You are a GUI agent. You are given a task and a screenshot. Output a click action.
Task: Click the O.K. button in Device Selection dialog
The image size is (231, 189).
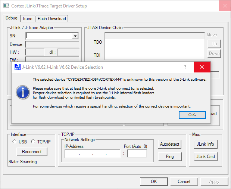[192, 115]
